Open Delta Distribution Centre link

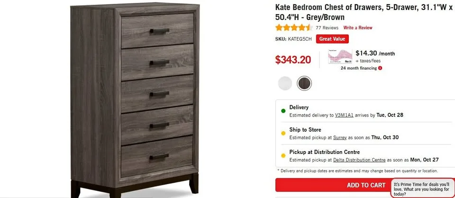[x=359, y=160]
